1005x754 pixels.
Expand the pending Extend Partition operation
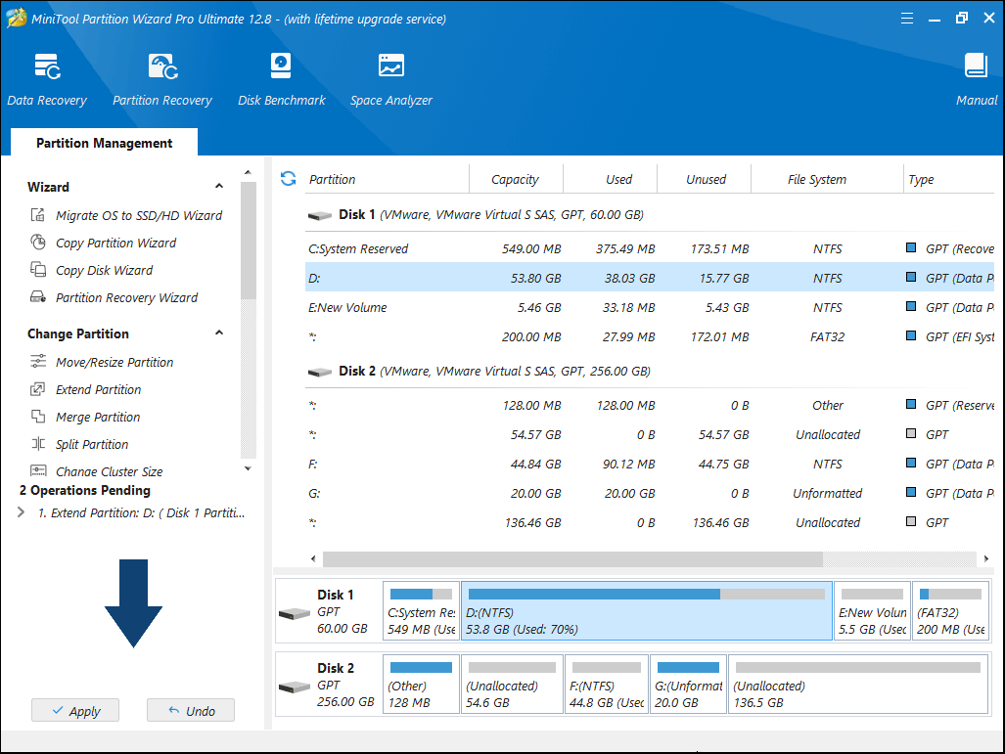(22, 512)
